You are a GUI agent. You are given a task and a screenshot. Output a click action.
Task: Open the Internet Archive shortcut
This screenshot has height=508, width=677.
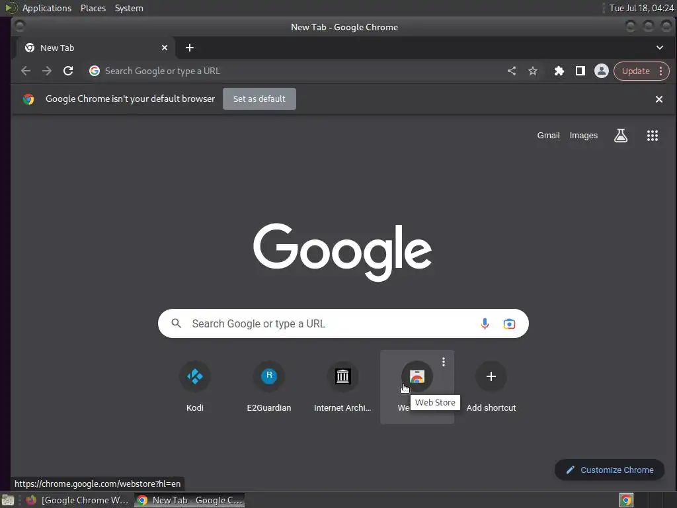tap(343, 386)
